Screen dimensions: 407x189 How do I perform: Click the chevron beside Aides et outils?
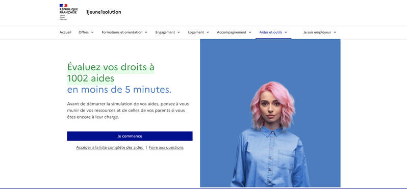(286, 33)
